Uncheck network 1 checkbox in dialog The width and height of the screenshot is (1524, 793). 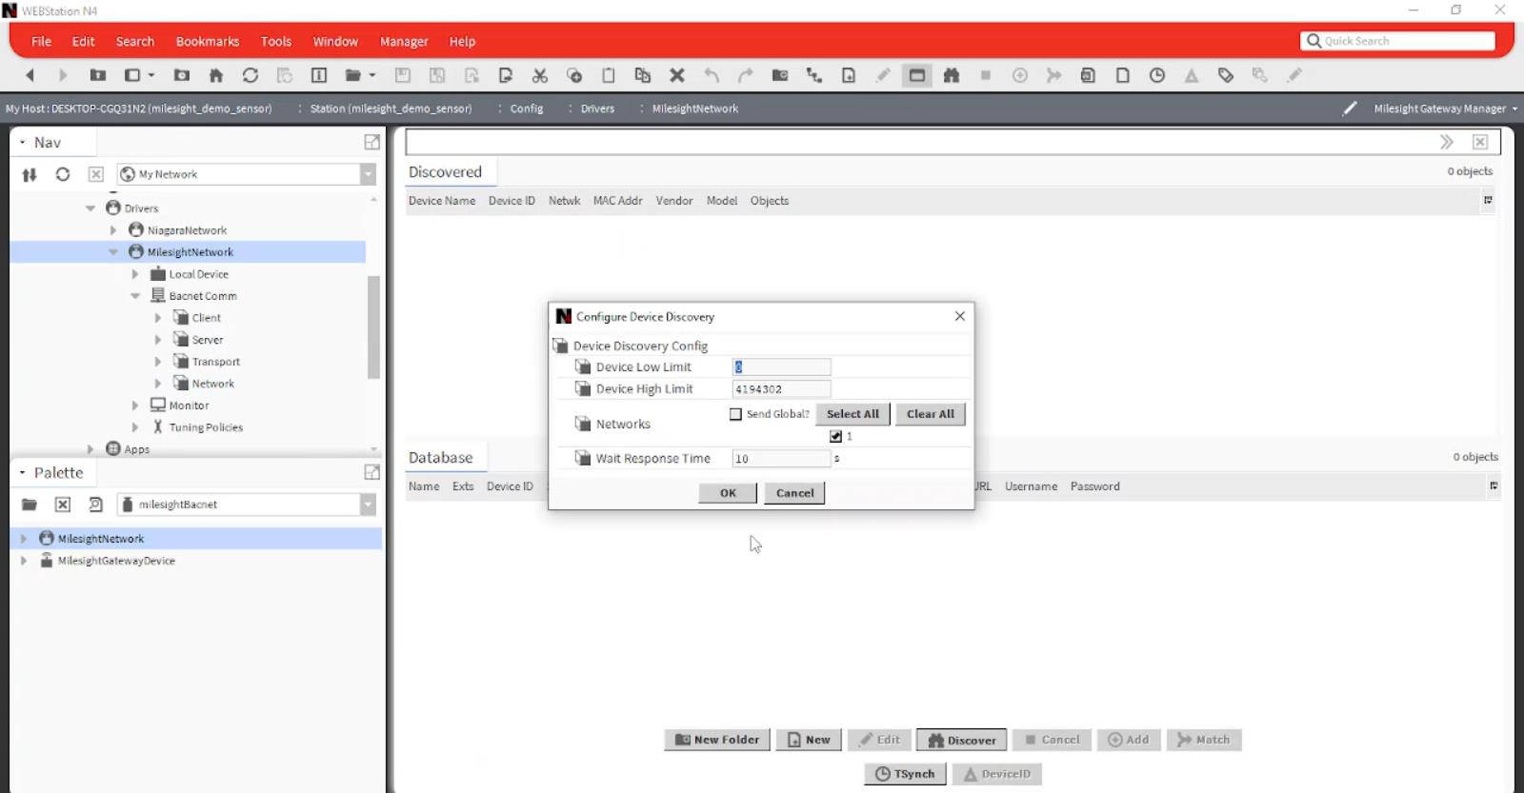[835, 436]
